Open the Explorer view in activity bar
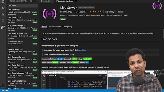Image resolution: width=164 pixels, height=92 pixels. (x=3, y=2)
